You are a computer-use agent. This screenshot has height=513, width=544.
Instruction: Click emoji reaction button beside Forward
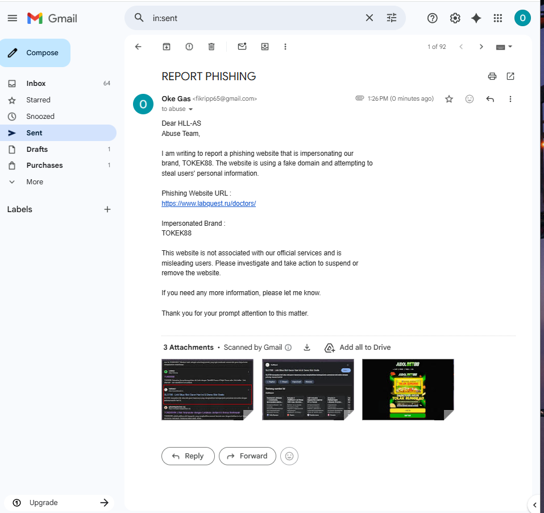click(289, 456)
